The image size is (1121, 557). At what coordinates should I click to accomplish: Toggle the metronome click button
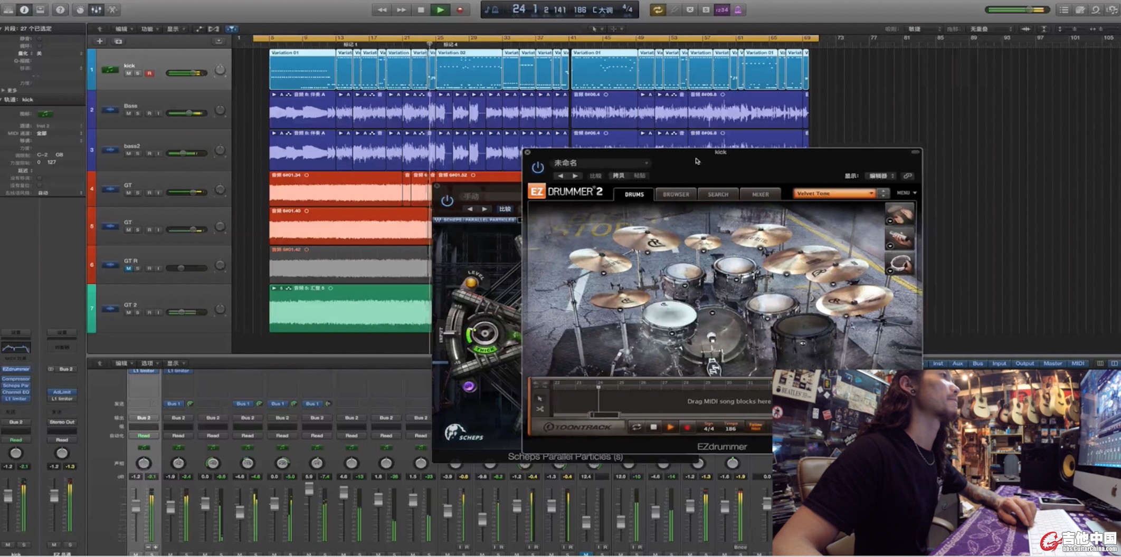click(x=737, y=9)
